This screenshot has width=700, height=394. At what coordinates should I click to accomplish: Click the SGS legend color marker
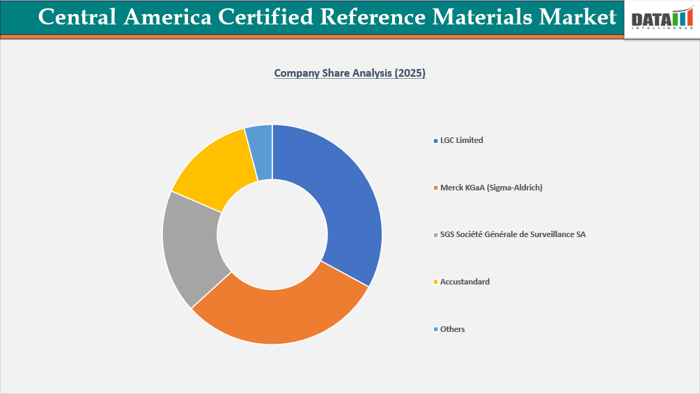coord(436,235)
